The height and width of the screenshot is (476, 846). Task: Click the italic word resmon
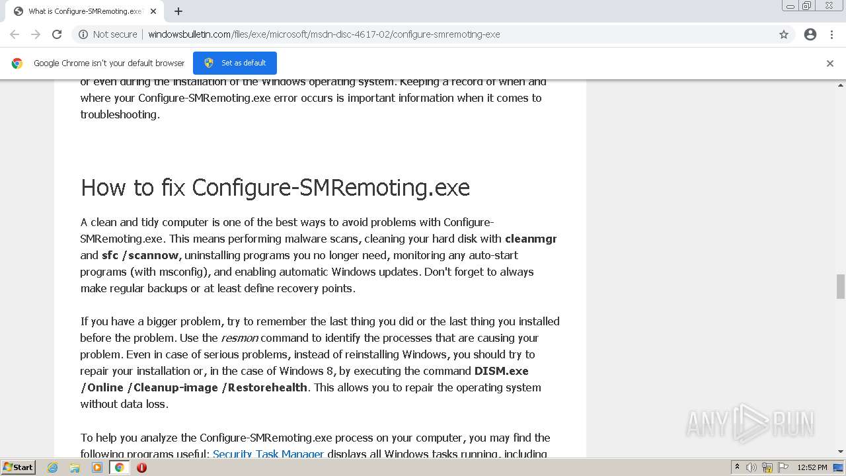[x=239, y=338]
